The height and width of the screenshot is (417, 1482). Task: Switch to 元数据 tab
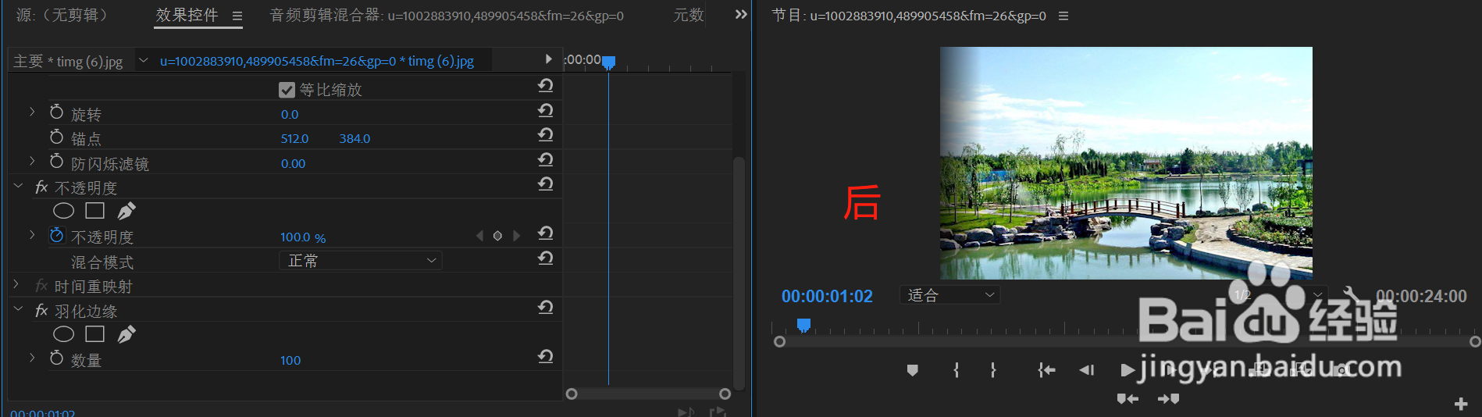click(689, 15)
